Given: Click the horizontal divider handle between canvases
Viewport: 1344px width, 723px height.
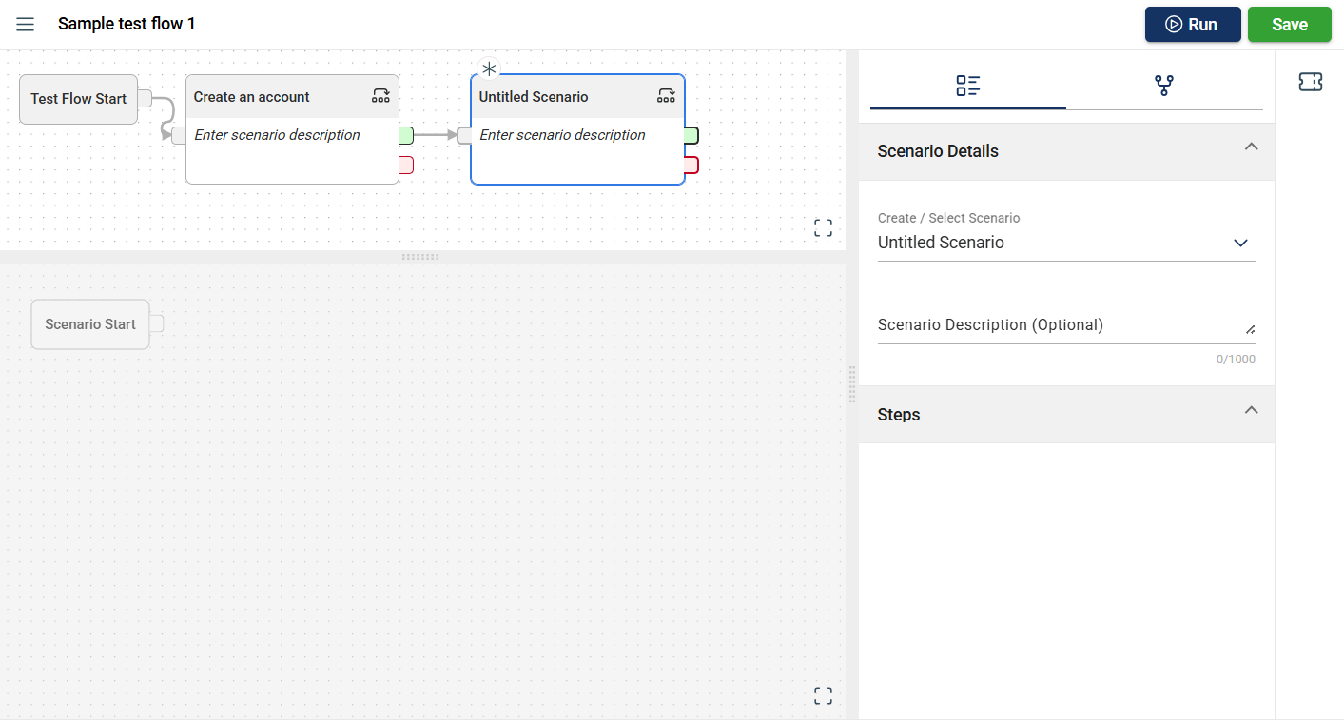Looking at the screenshot, I should click(x=420, y=257).
